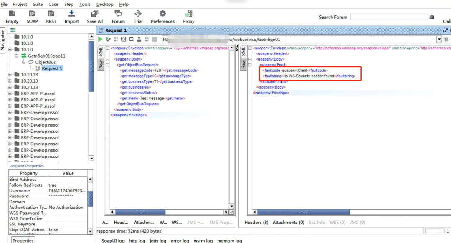This screenshot has height=243, width=451.
Task: Click the detach window icon on Request 1 title bar
Action: [x=446, y=30]
